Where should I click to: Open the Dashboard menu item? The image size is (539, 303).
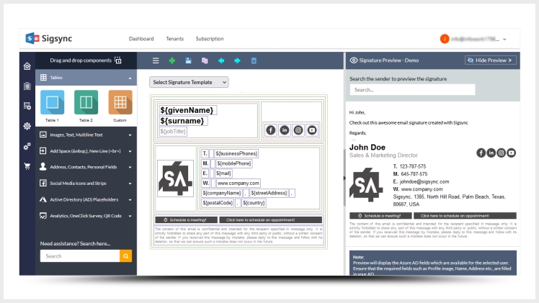141,38
